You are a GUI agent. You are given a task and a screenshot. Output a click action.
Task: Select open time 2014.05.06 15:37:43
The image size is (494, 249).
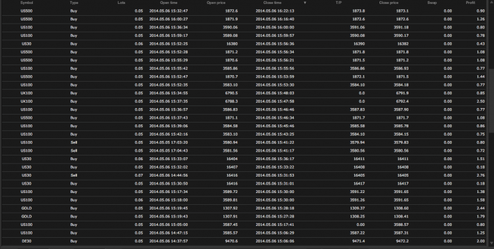[169, 117]
